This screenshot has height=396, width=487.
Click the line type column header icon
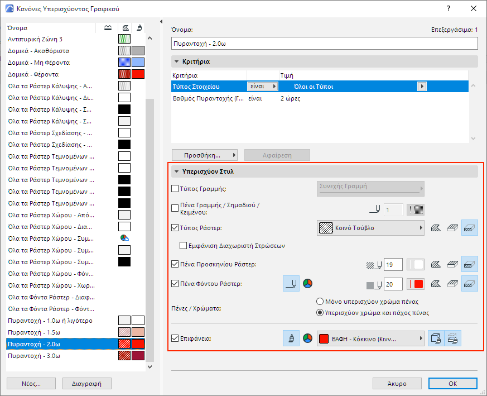pyautogui.click(x=108, y=28)
